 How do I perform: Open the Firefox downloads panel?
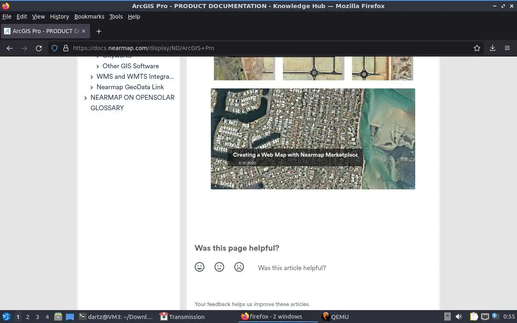(493, 48)
